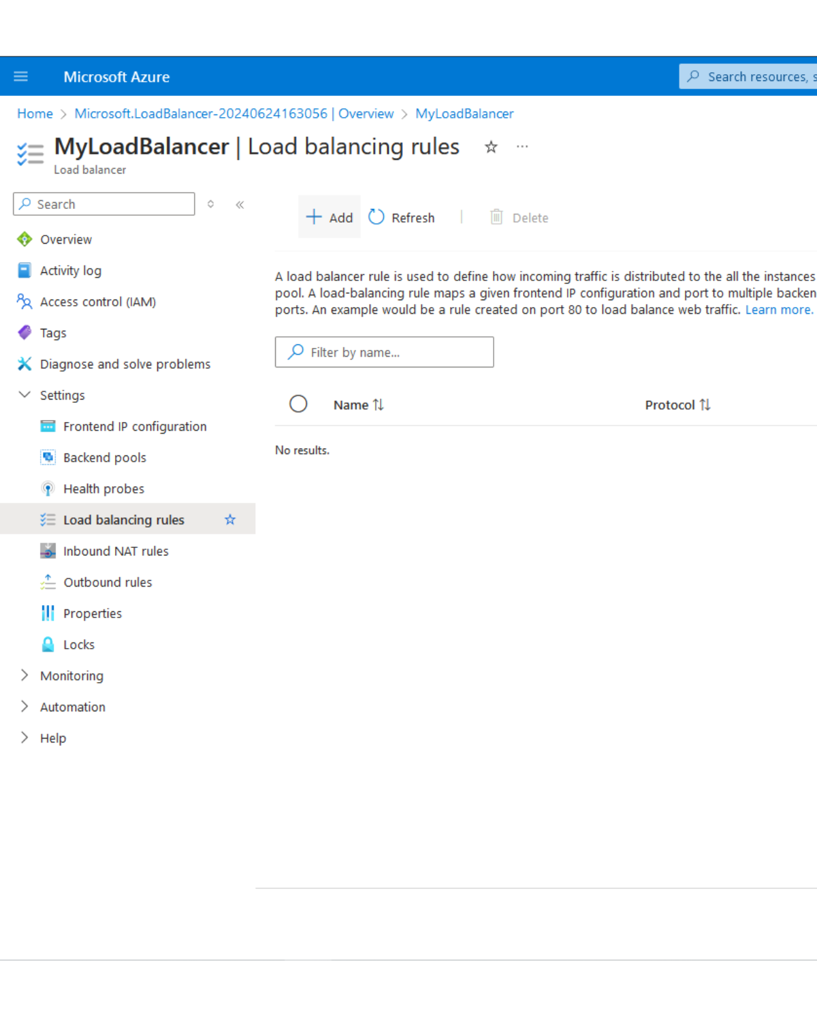Click the MyLoadBalancer resource icon in header

tap(30, 154)
